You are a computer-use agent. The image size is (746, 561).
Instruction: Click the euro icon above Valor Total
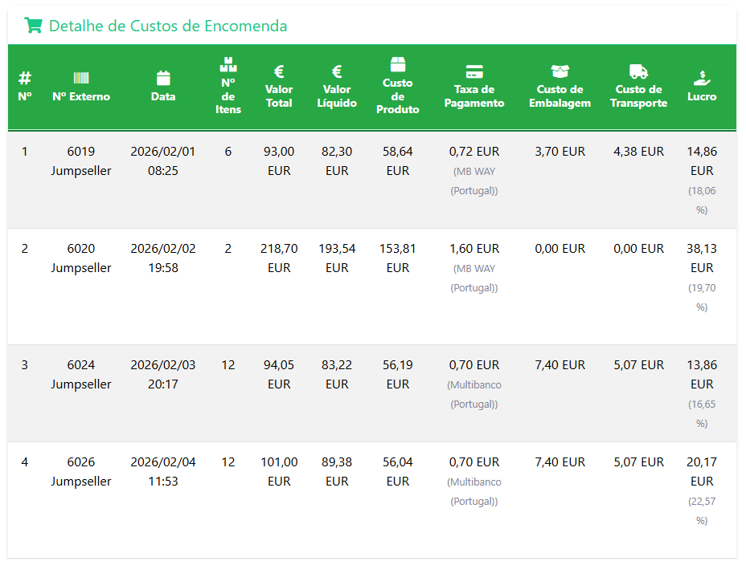[x=279, y=71]
